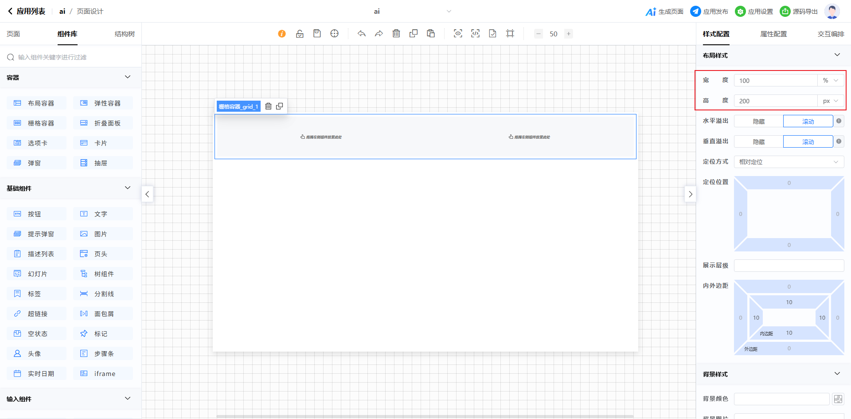
Task: Click the orange info icon
Action: coord(282,34)
